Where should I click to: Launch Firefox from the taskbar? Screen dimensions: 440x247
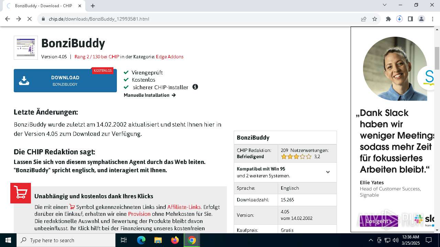(x=175, y=240)
